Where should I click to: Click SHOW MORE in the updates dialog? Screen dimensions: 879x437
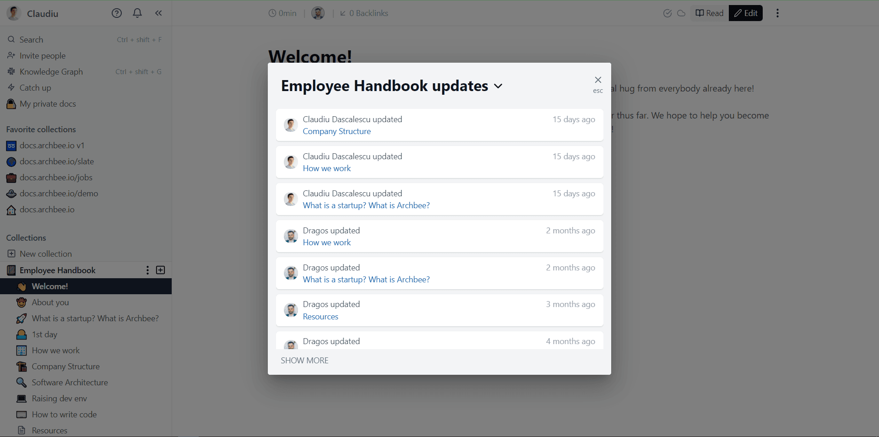pyautogui.click(x=304, y=361)
